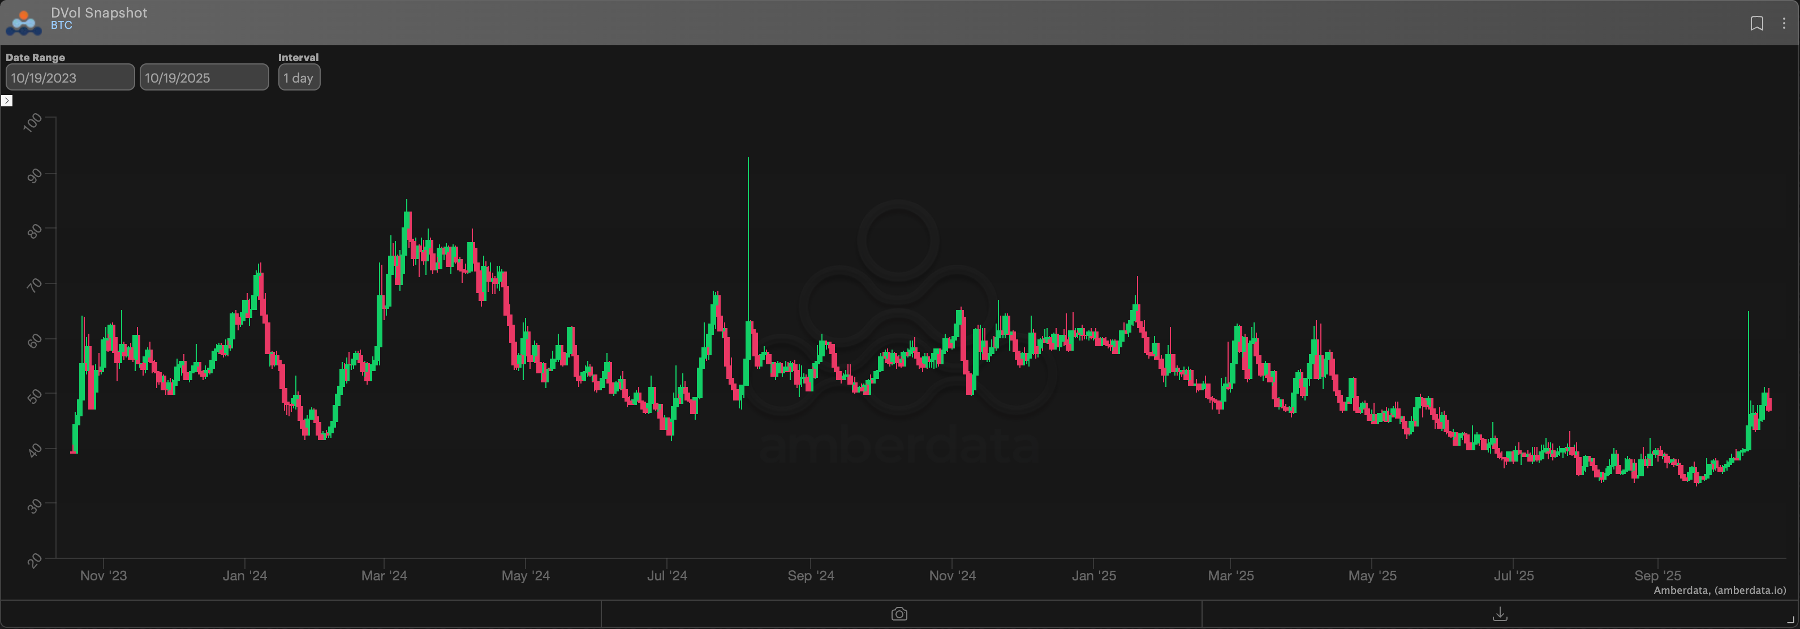This screenshot has height=629, width=1800.
Task: Click the camera screenshot icon
Action: click(899, 614)
